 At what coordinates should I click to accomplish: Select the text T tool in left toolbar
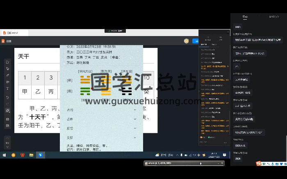(7, 89)
